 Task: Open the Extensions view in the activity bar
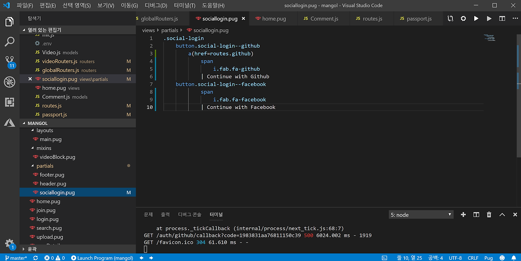pos(10,102)
